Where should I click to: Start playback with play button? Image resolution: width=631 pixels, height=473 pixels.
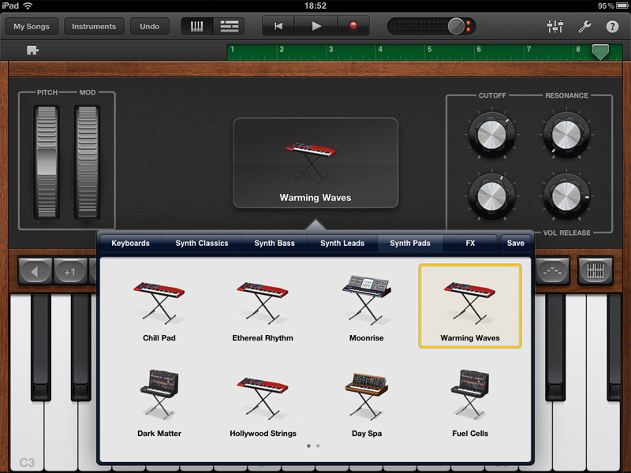tap(316, 27)
